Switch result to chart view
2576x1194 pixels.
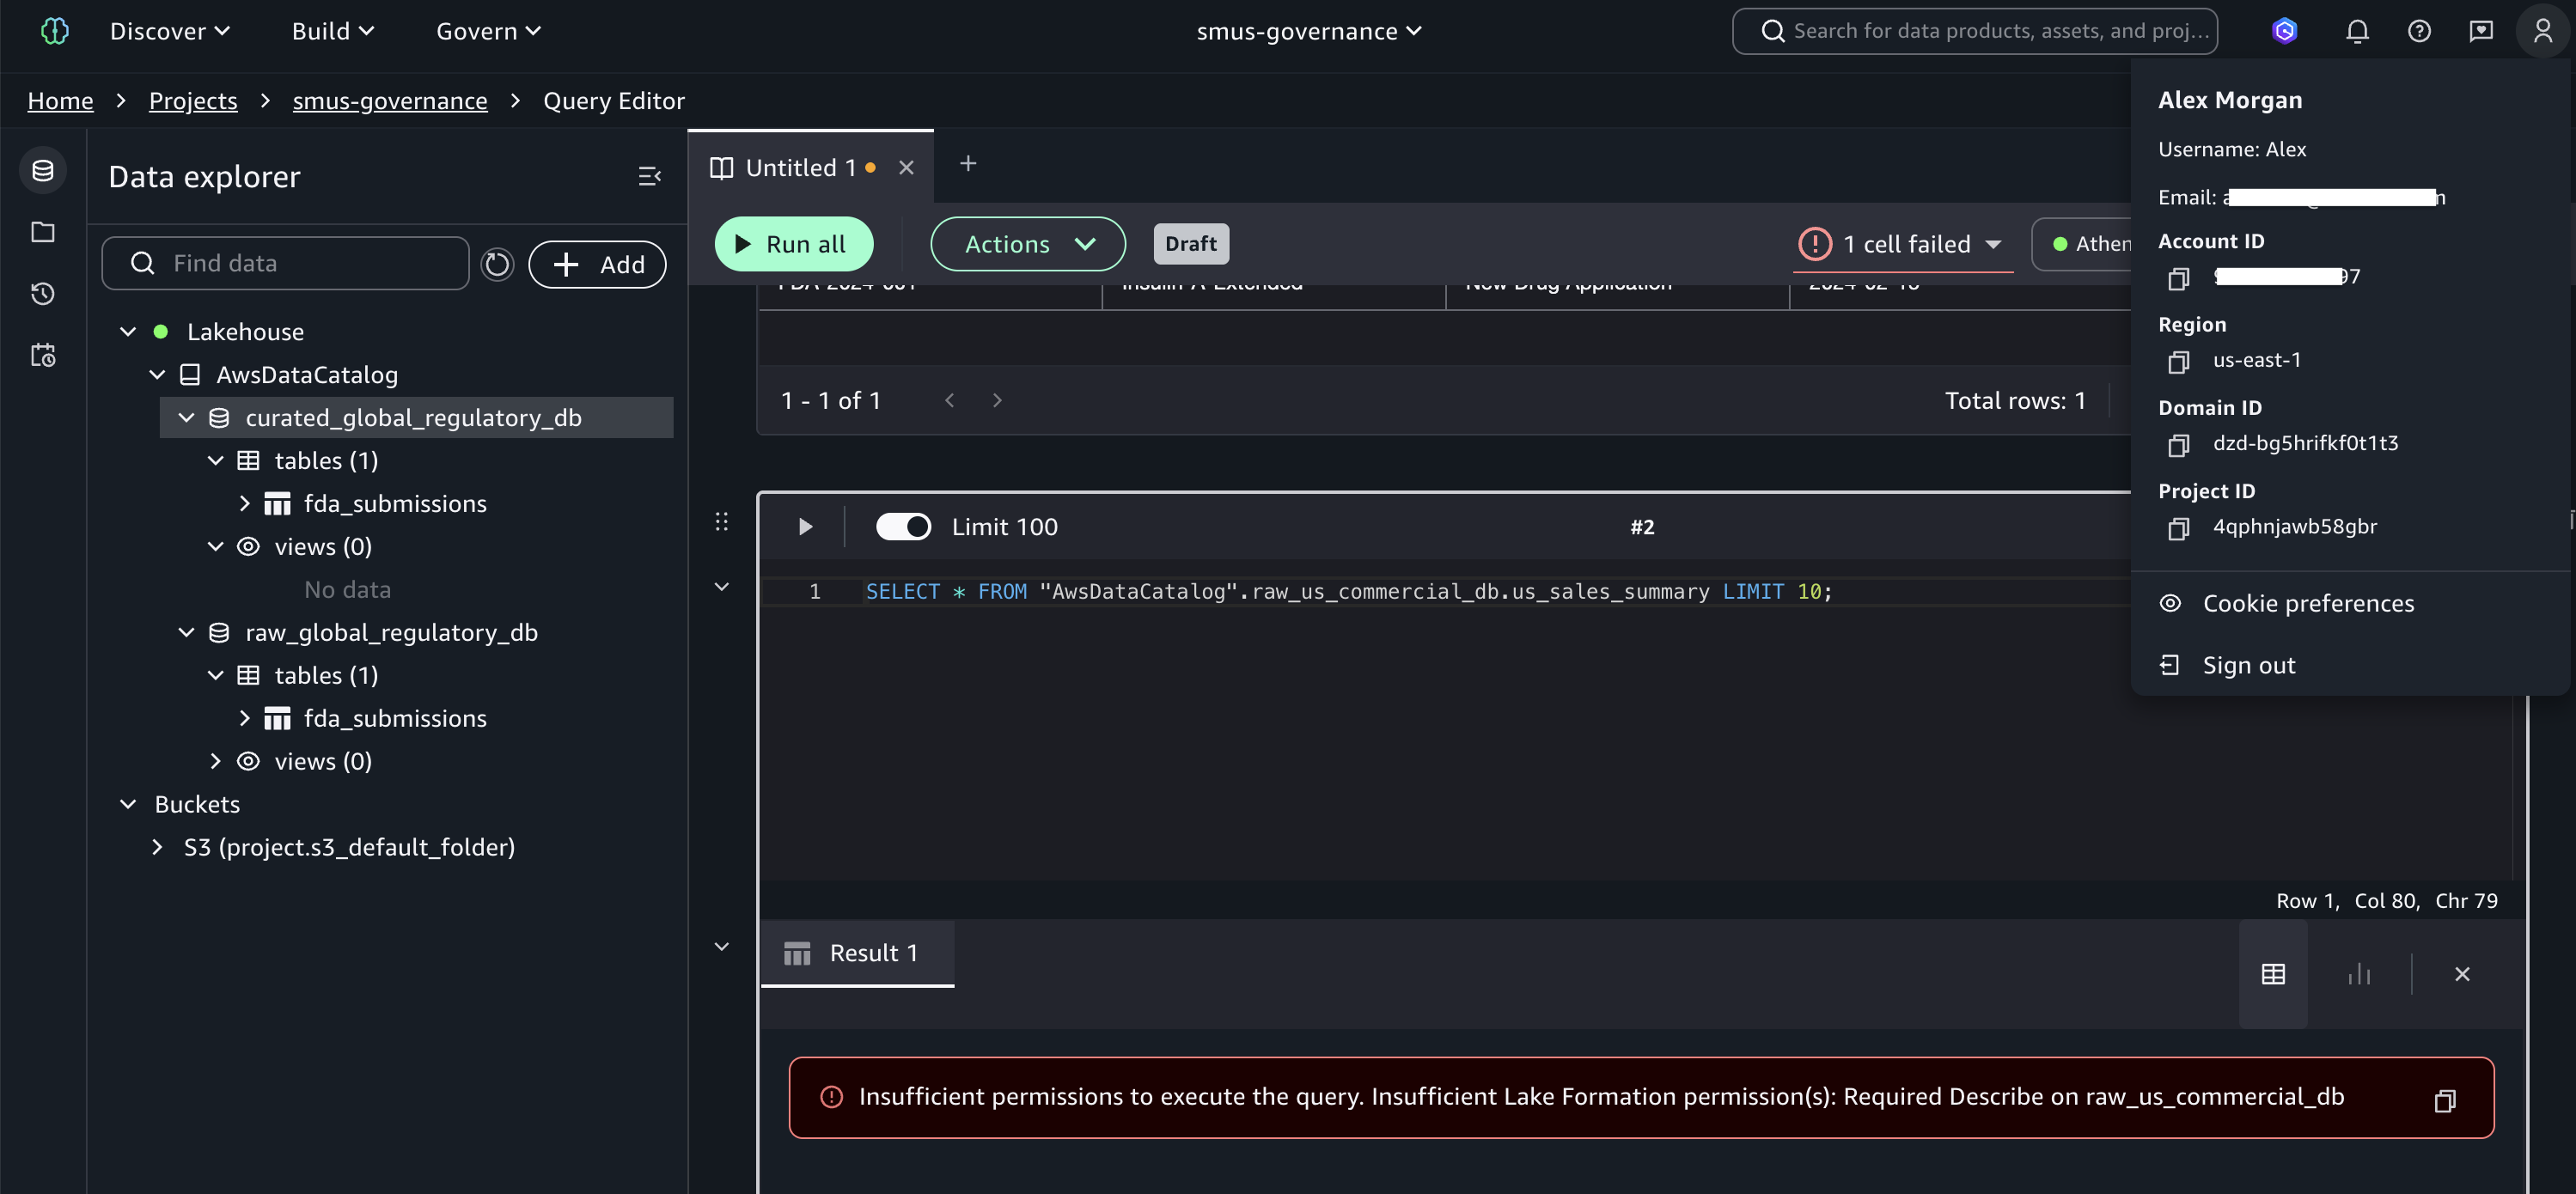coord(2359,974)
